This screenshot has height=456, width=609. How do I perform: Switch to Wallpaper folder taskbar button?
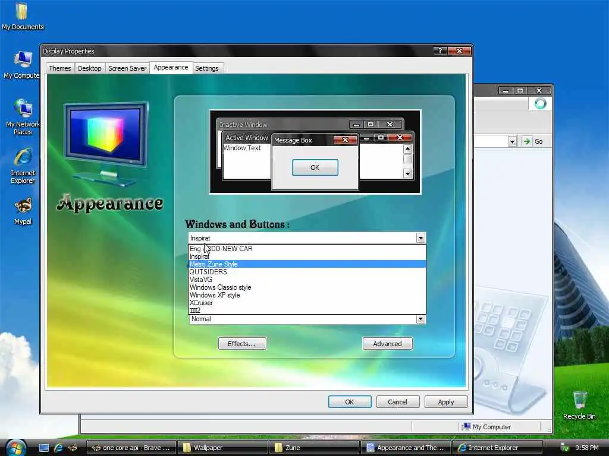coord(222,448)
